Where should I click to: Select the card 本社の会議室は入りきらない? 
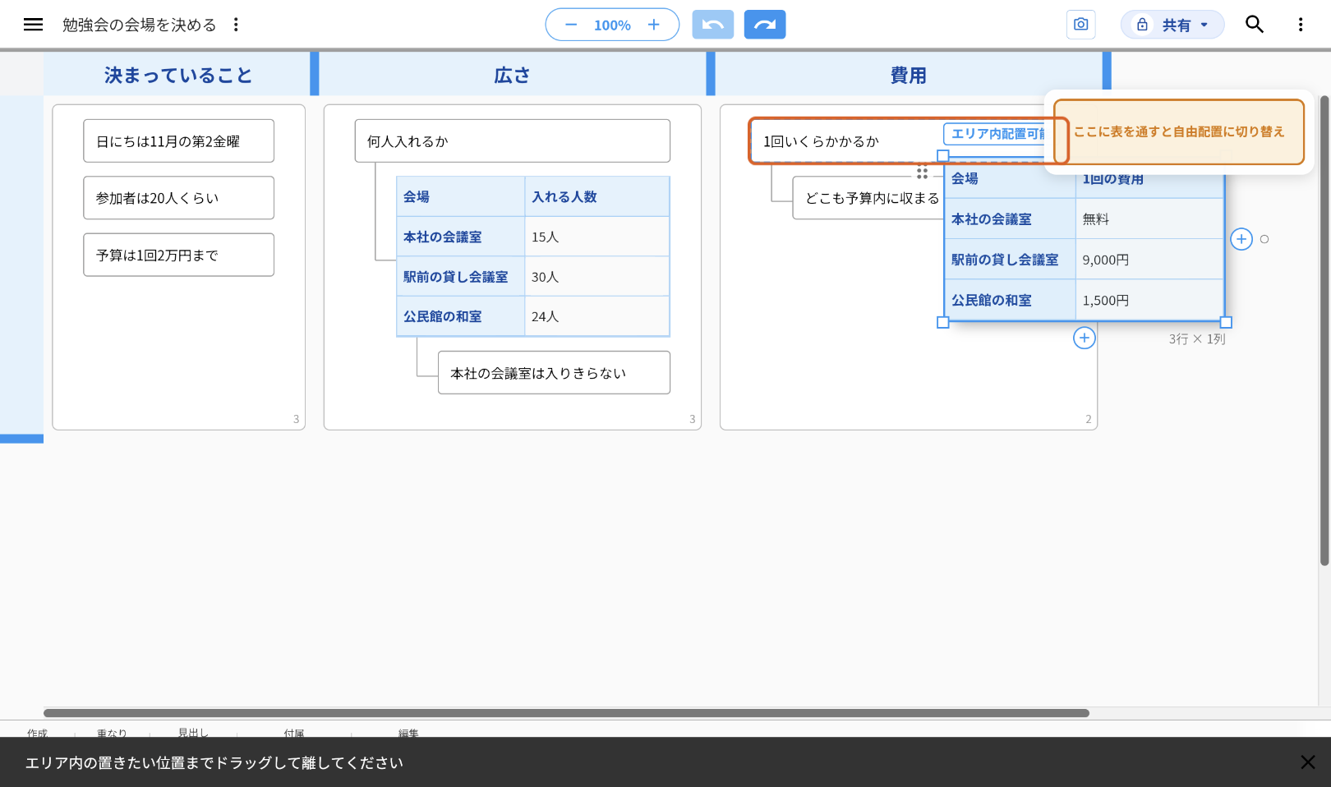click(x=554, y=373)
